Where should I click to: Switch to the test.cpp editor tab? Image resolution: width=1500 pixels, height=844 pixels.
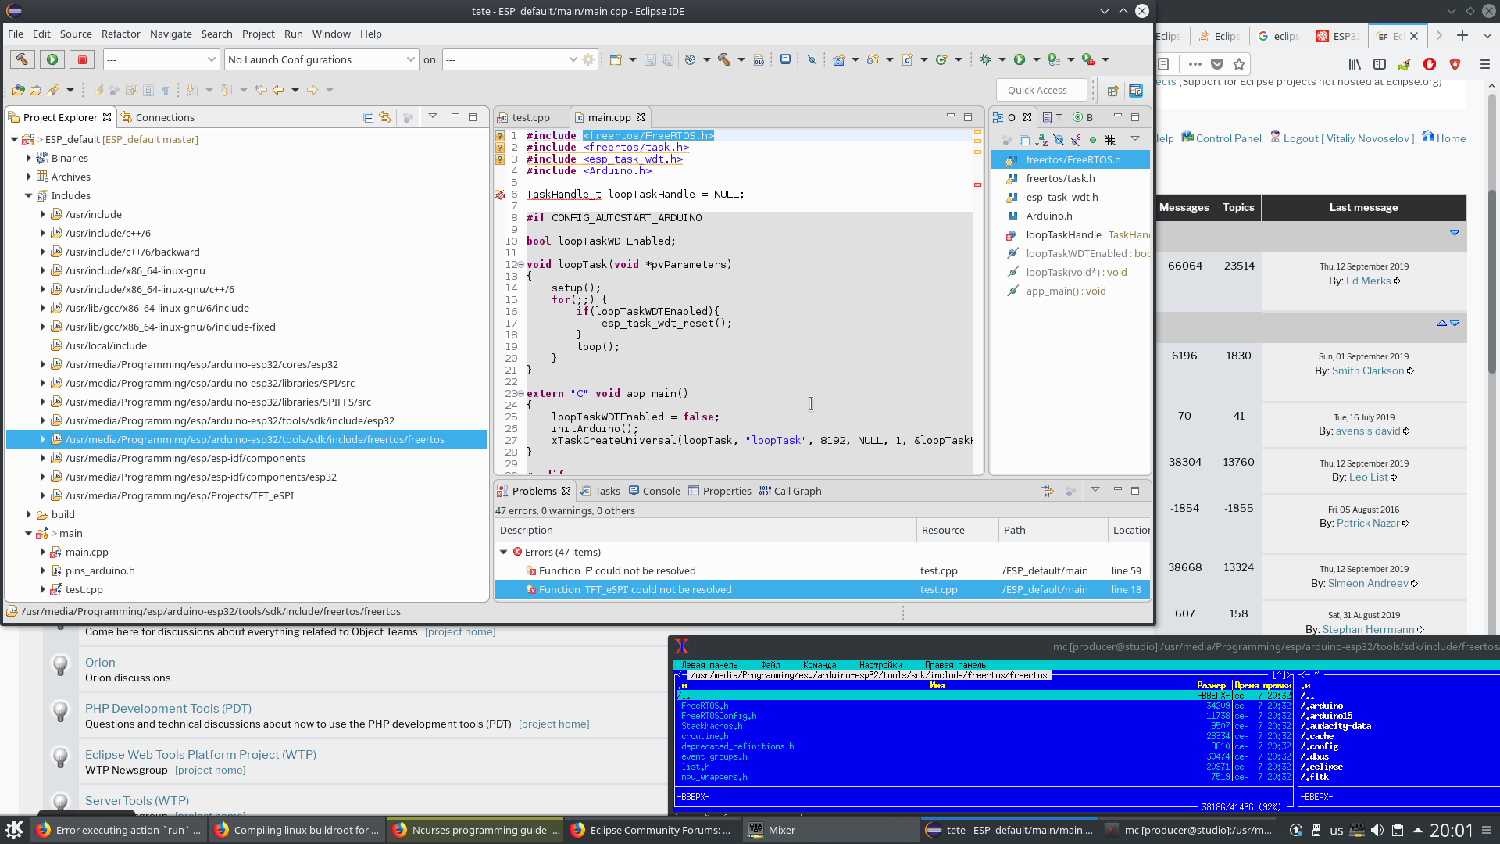530,117
